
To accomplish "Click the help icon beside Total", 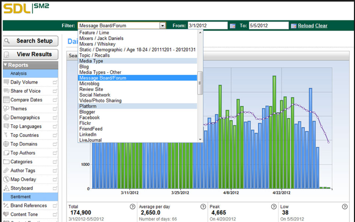I will 132,206.
